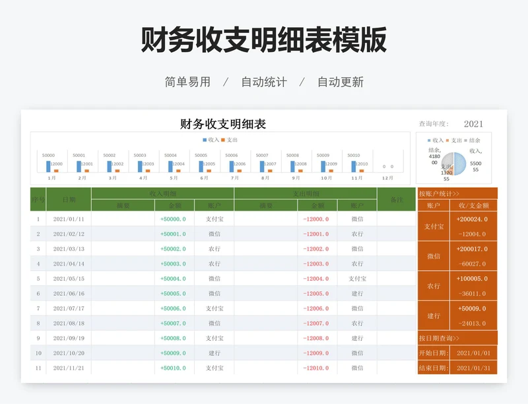The image size is (528, 404).
Task: Open the 按日期查询>> section link
Action: pos(439,338)
